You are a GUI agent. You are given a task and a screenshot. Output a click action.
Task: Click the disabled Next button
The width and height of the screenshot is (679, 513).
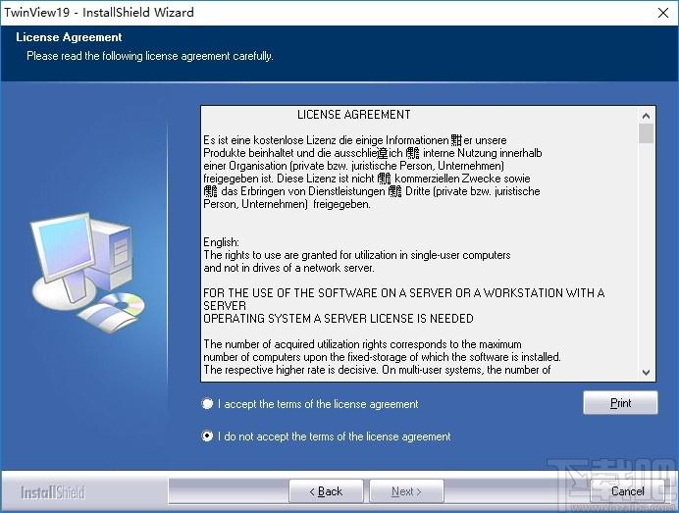[x=406, y=491]
